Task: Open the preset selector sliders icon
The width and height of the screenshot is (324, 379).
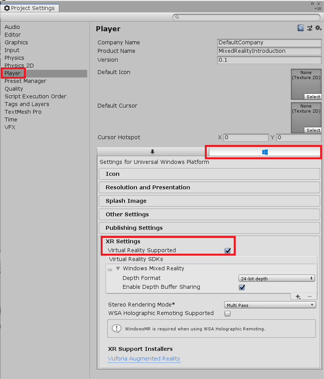Action: click(x=309, y=28)
